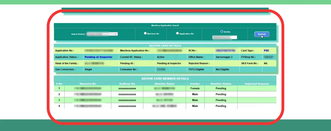Click the 'Pending' member status in row 3
The height and width of the screenshot is (131, 331).
(x=221, y=100)
